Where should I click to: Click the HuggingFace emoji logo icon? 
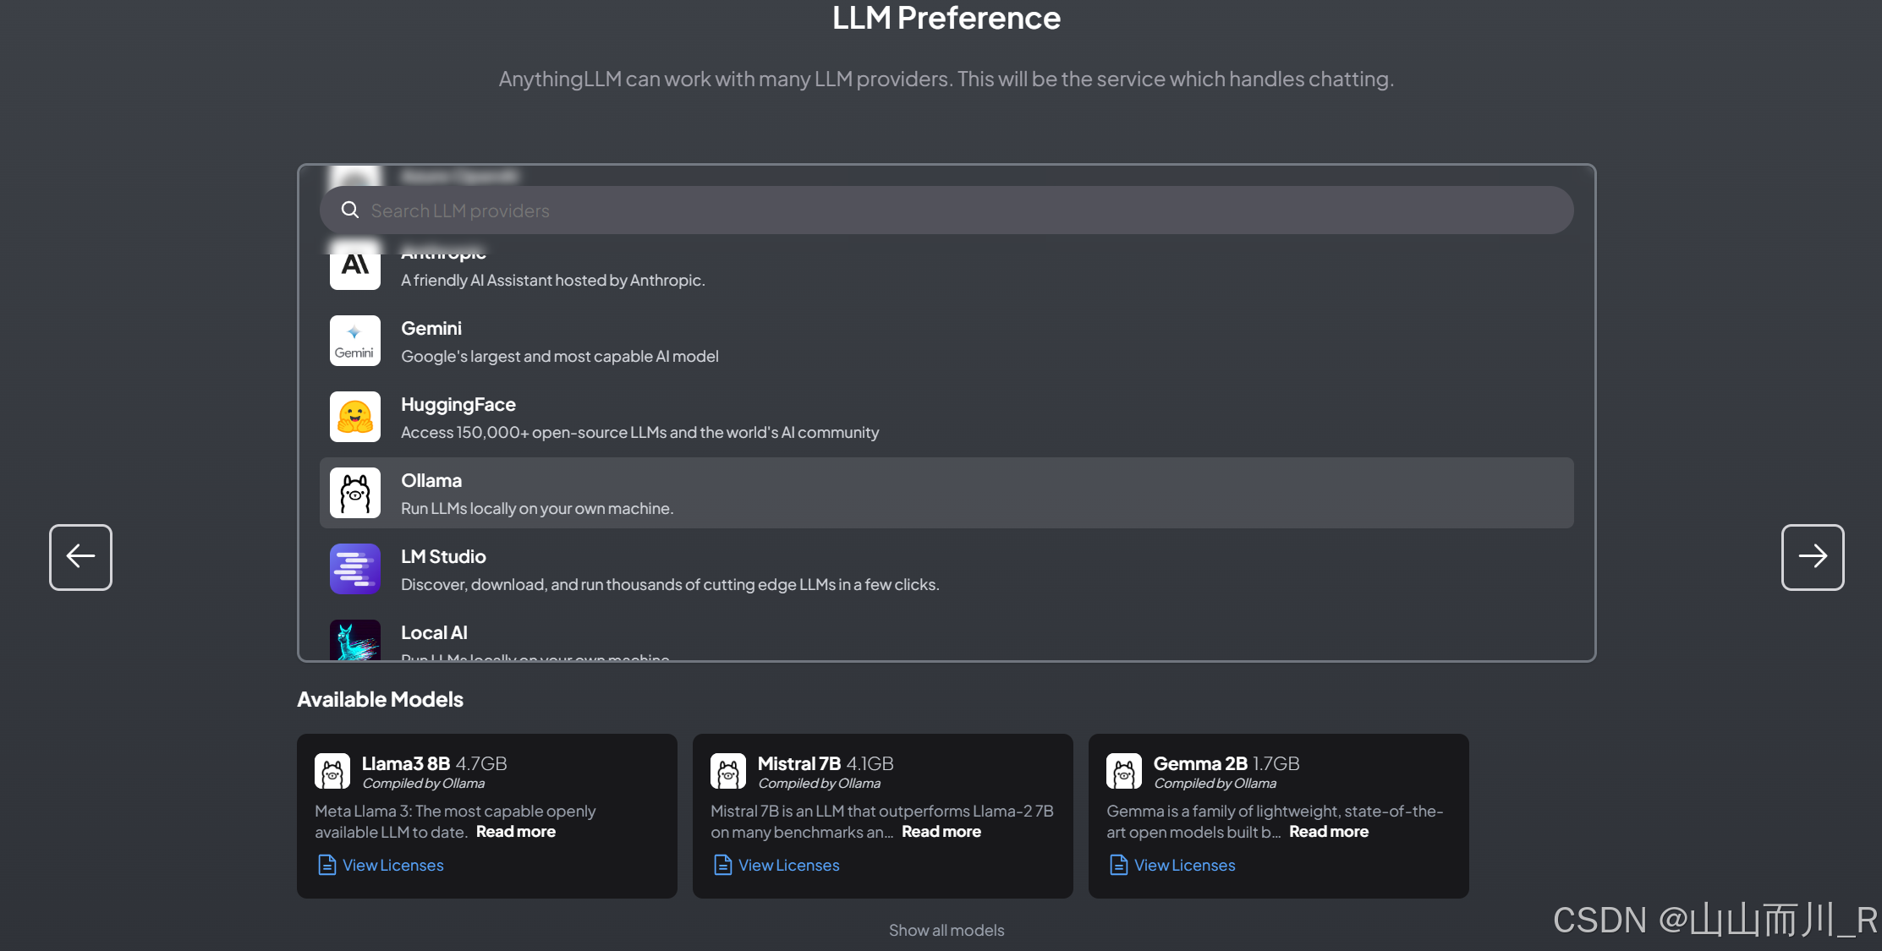click(354, 417)
